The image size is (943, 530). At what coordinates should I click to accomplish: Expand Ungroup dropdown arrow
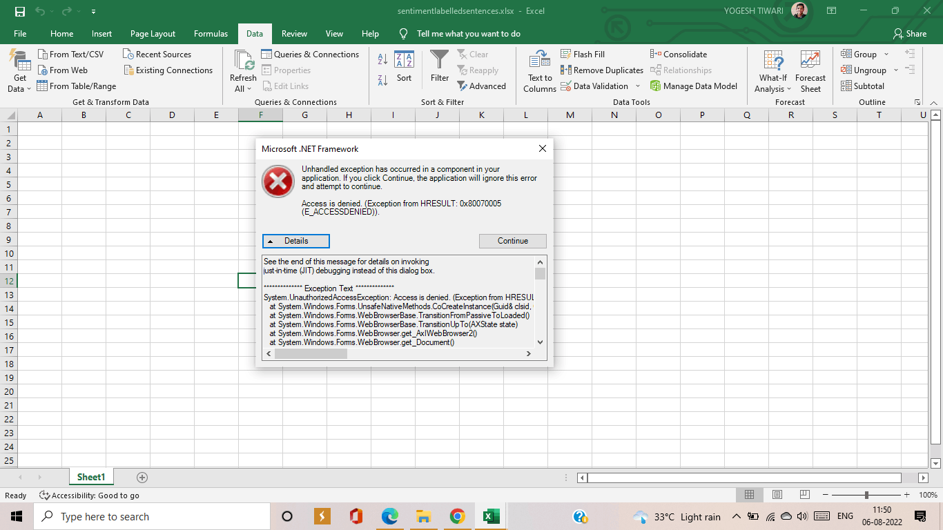[896, 70]
